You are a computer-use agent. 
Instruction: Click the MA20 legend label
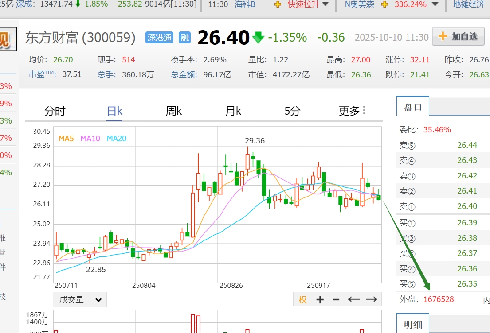click(117, 139)
